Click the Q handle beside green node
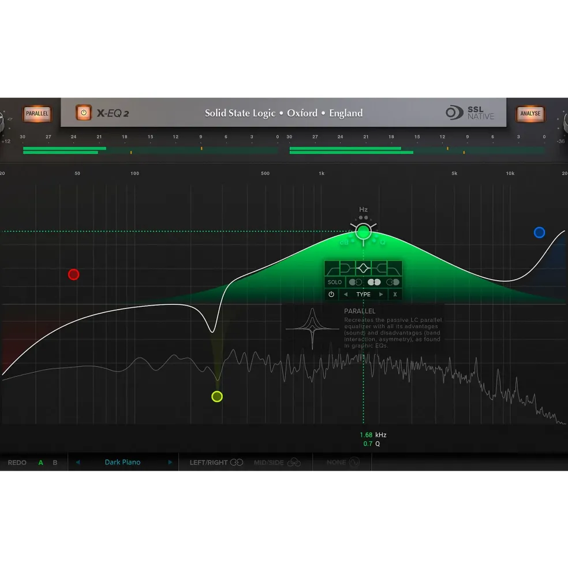The width and height of the screenshot is (568, 569). 383,242
